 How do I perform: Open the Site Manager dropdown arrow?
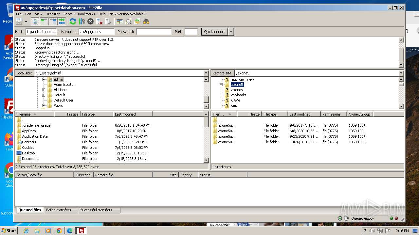pyautogui.click(x=26, y=22)
